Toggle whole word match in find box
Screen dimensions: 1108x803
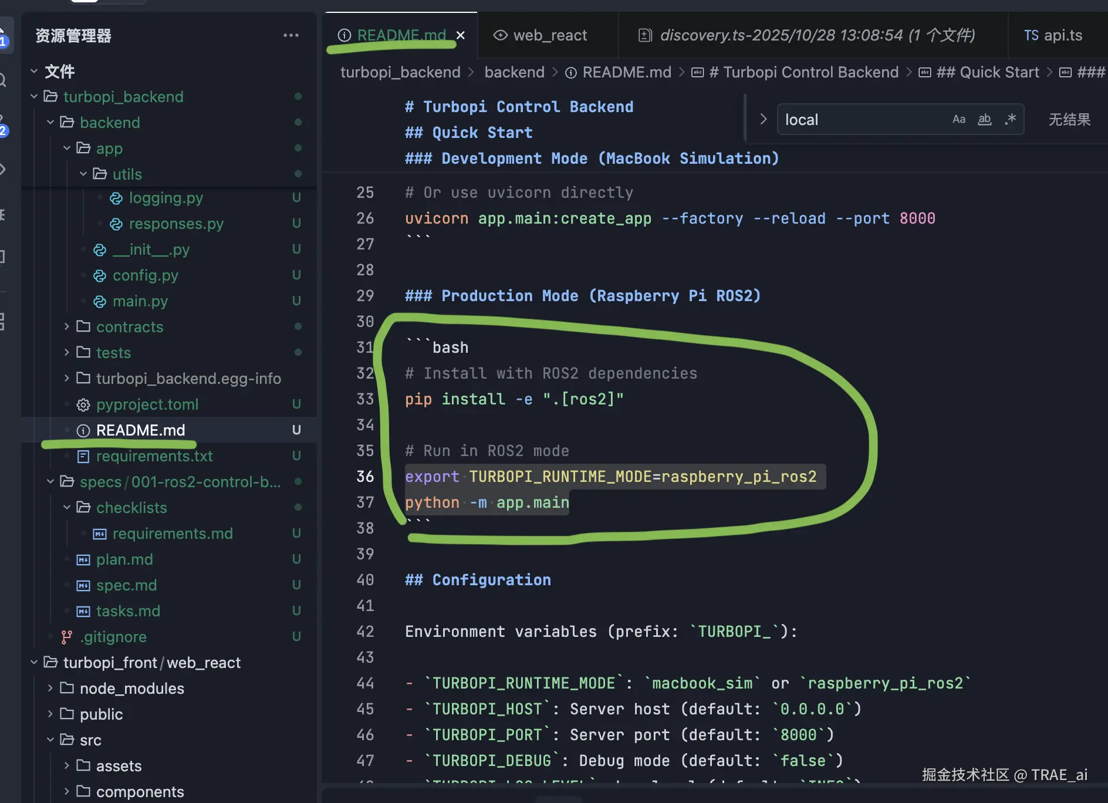(984, 120)
